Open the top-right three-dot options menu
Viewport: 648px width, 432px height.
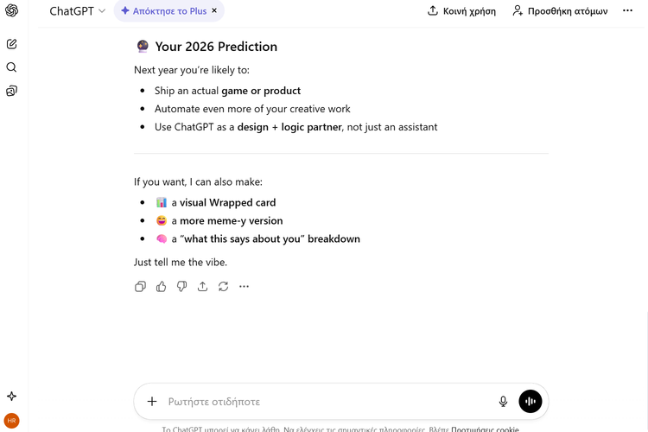click(x=628, y=11)
